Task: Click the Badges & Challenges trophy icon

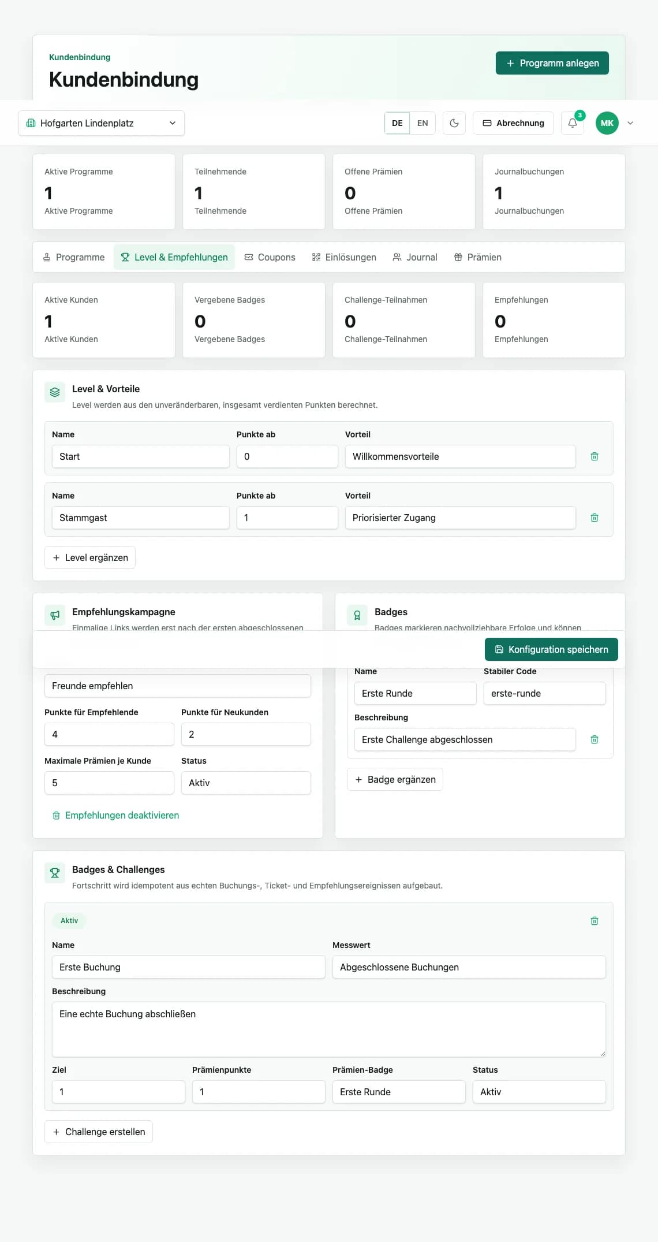Action: tap(55, 873)
